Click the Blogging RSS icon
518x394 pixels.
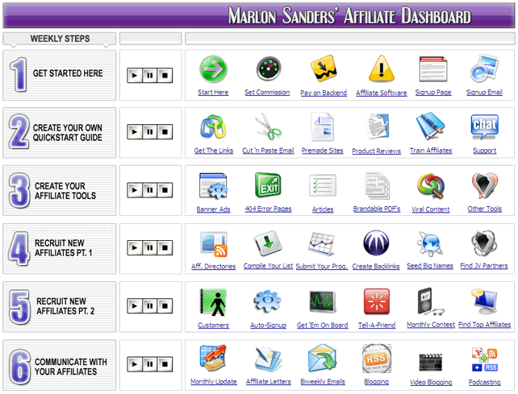click(376, 359)
